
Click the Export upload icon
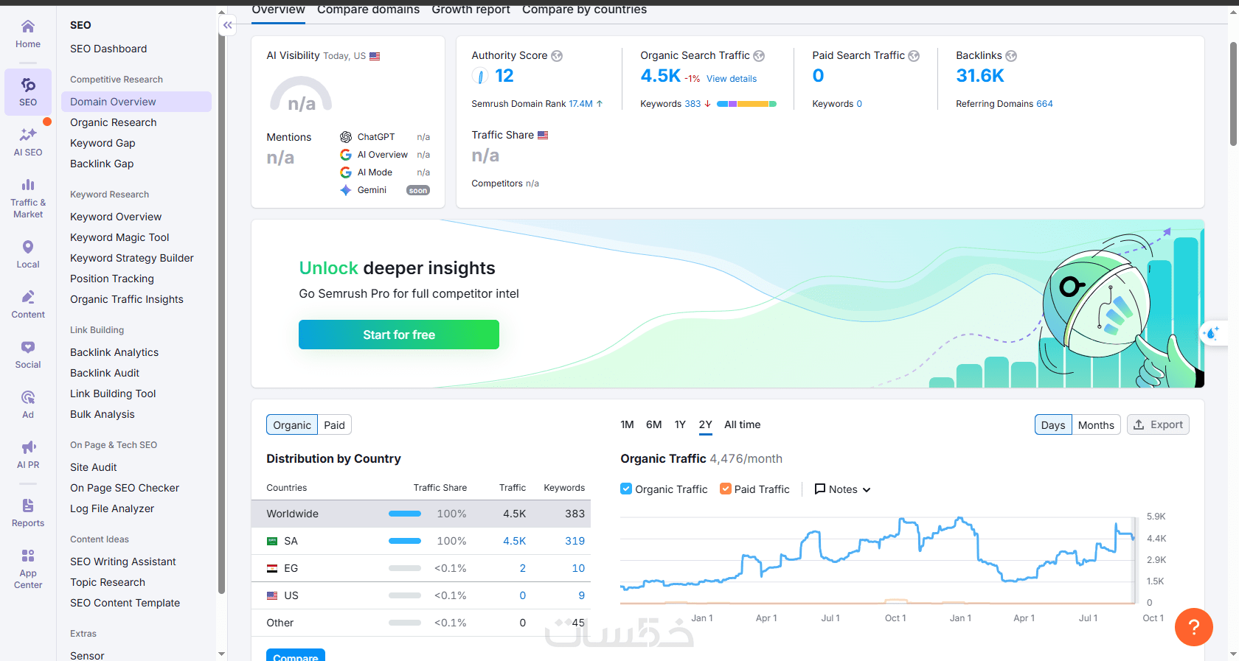[x=1139, y=425]
